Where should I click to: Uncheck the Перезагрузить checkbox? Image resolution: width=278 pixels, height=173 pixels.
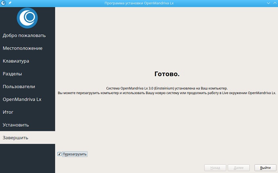point(60,154)
